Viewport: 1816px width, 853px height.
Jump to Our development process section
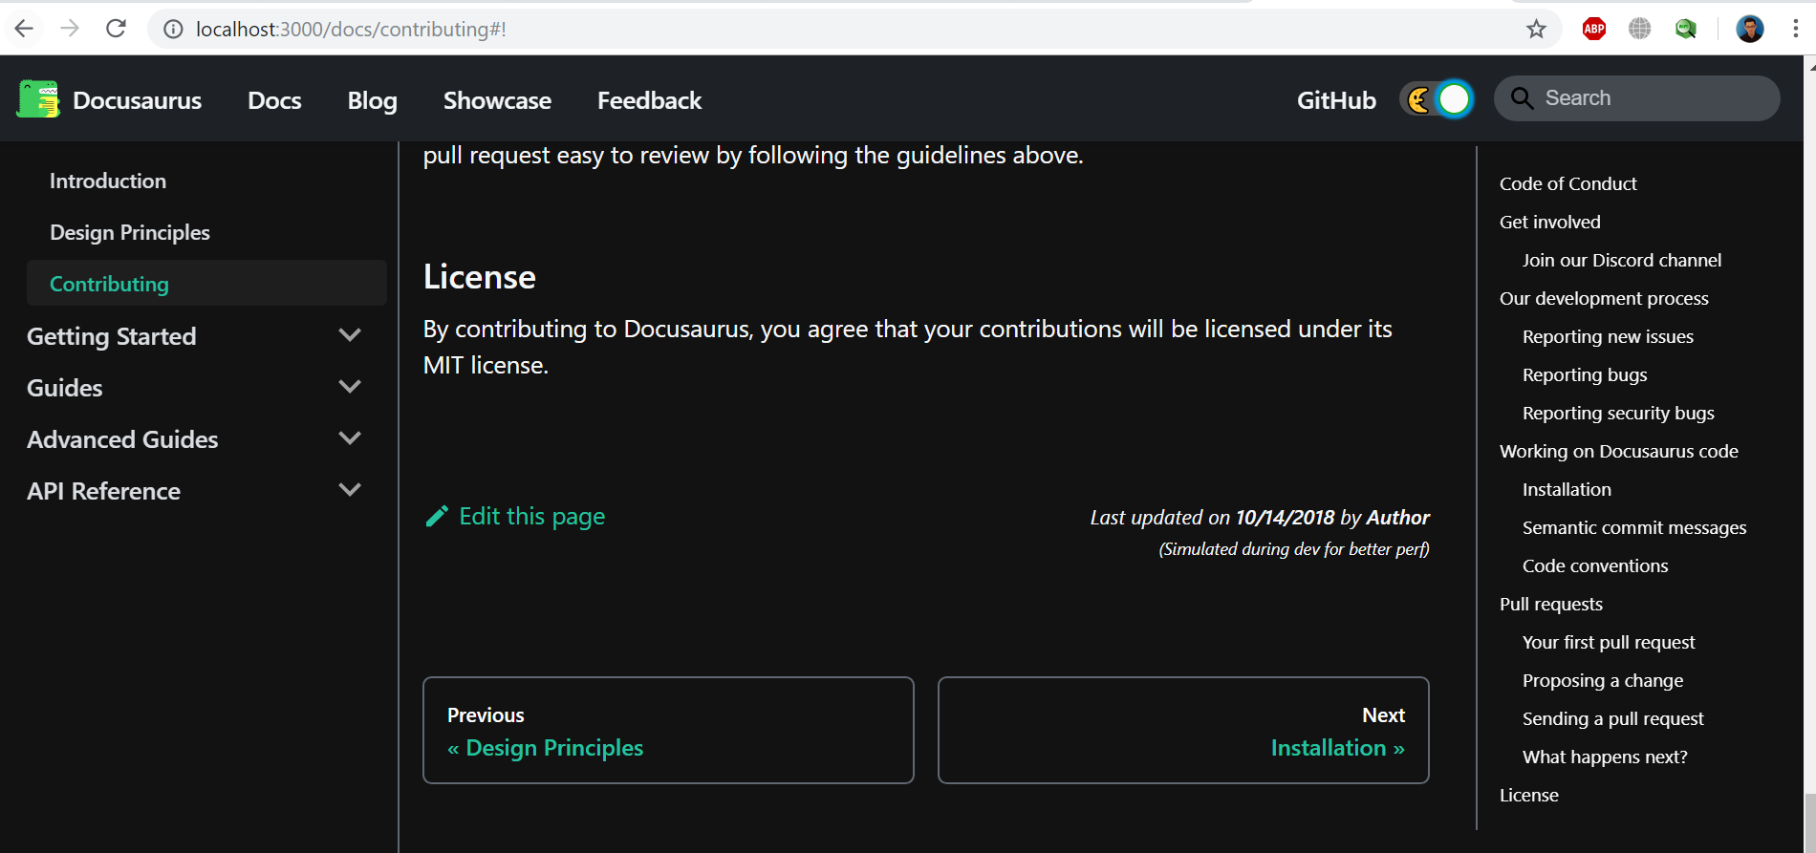[x=1604, y=298]
